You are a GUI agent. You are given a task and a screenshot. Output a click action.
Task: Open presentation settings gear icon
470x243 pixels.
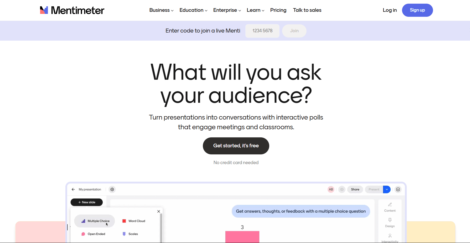(112, 189)
